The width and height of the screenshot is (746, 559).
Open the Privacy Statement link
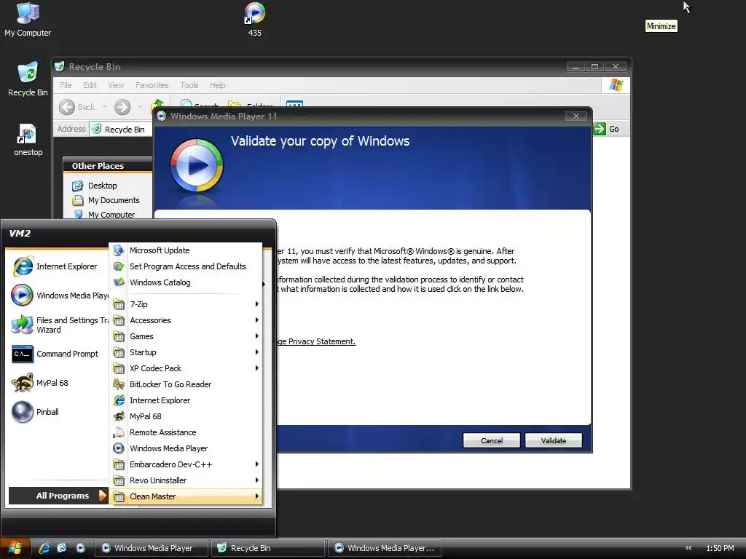[316, 341]
